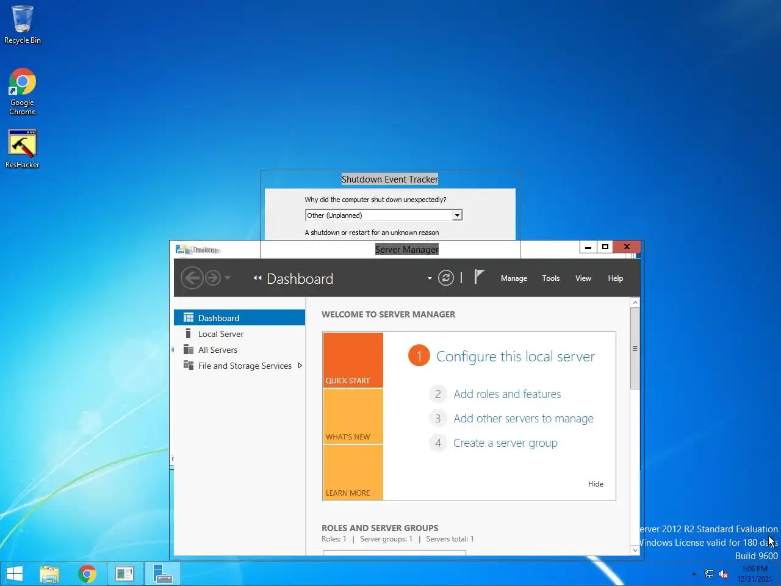
Task: Open the notifications flag
Action: (x=479, y=277)
